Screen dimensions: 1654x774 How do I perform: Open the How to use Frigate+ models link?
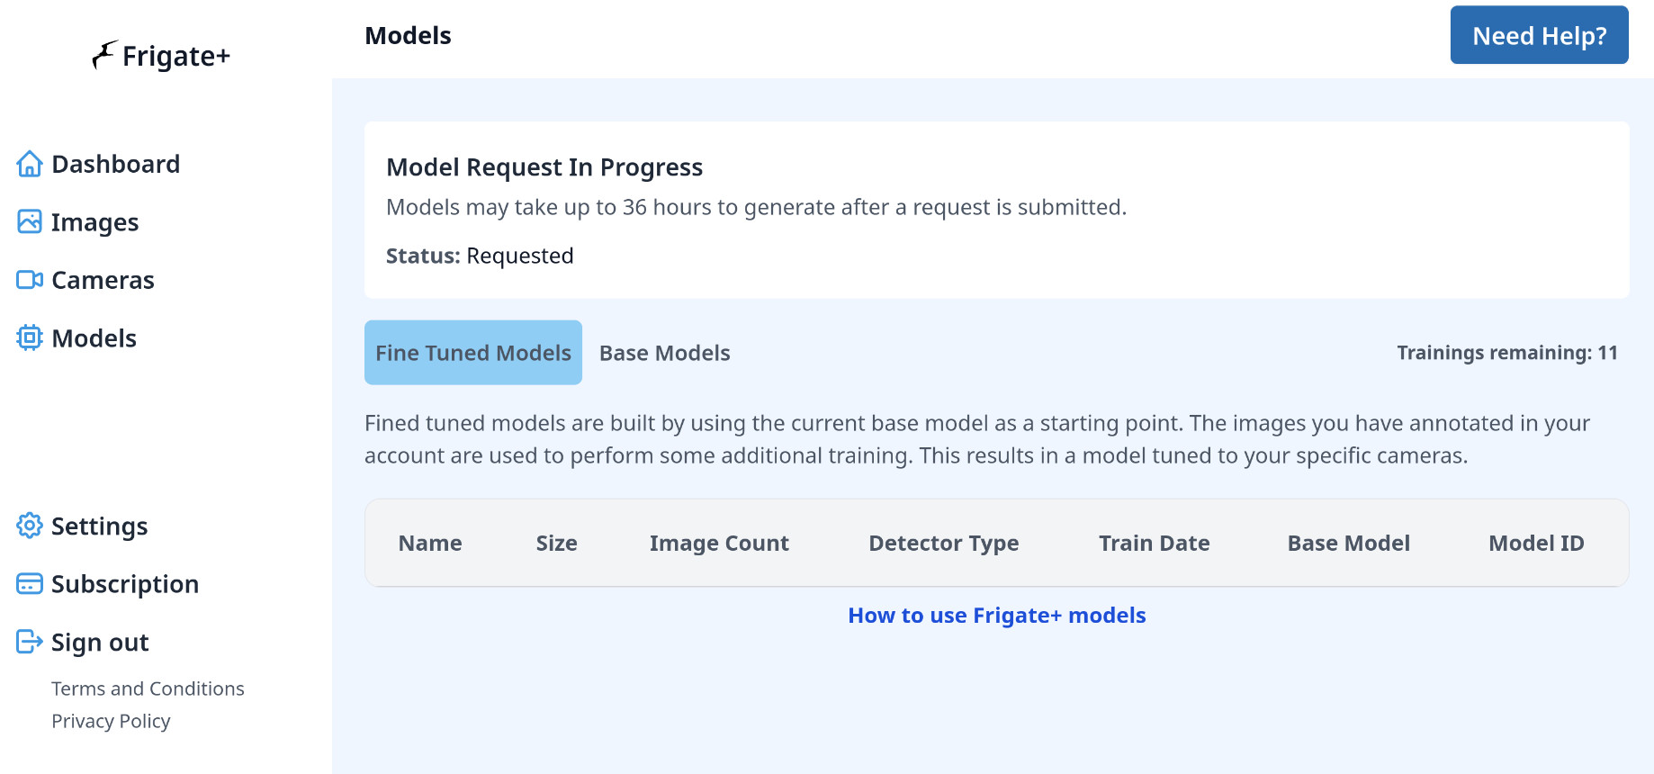[x=996, y=616]
